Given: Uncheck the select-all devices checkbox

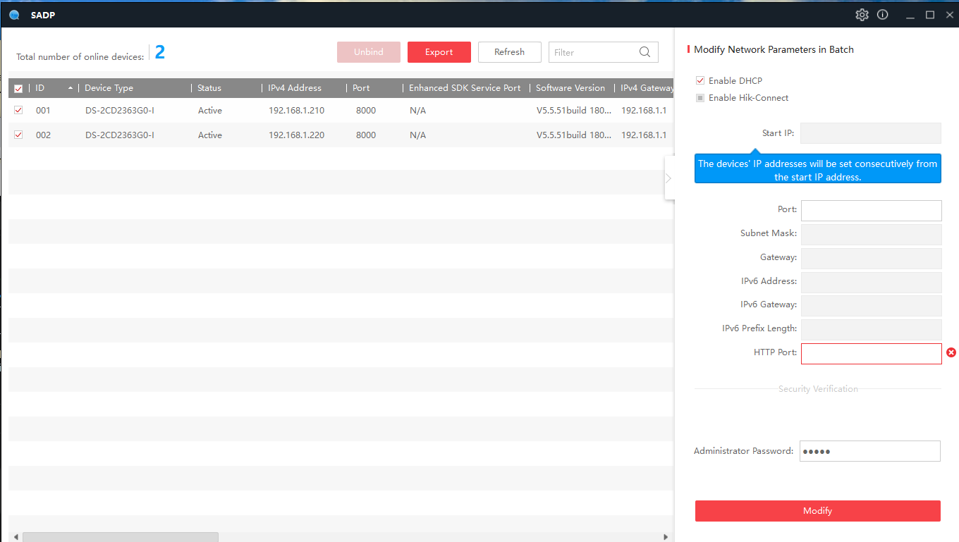Looking at the screenshot, I should (18, 89).
